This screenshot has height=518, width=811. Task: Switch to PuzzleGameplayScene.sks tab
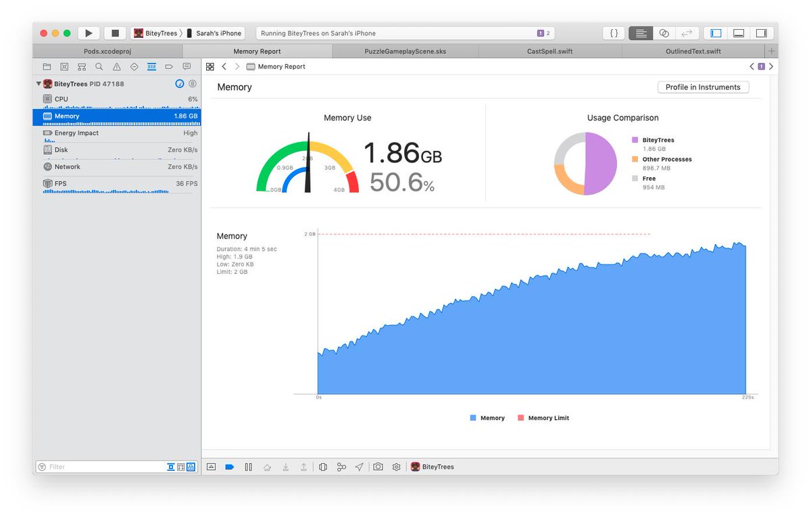coord(405,51)
